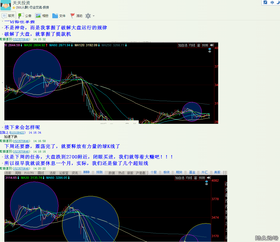
Task: Click the group settings gear icon
Action: tap(88, 16)
